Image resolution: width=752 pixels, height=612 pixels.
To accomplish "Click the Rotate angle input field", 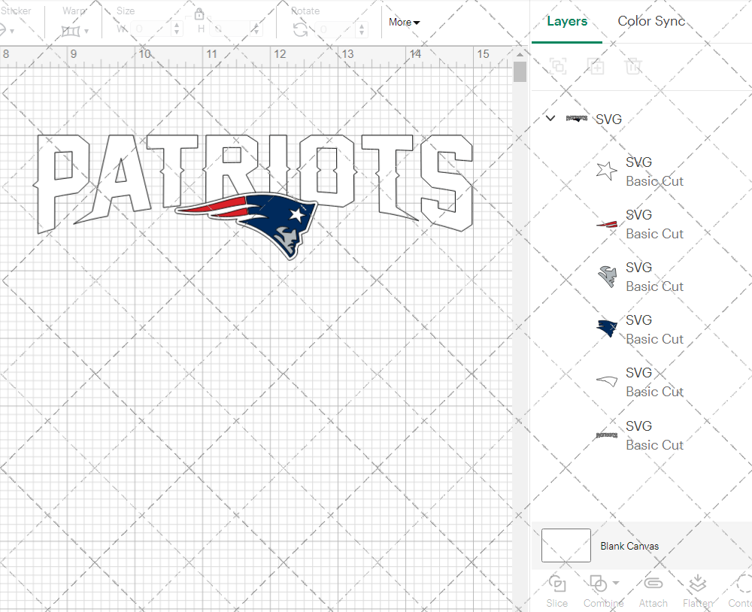I will (x=337, y=30).
